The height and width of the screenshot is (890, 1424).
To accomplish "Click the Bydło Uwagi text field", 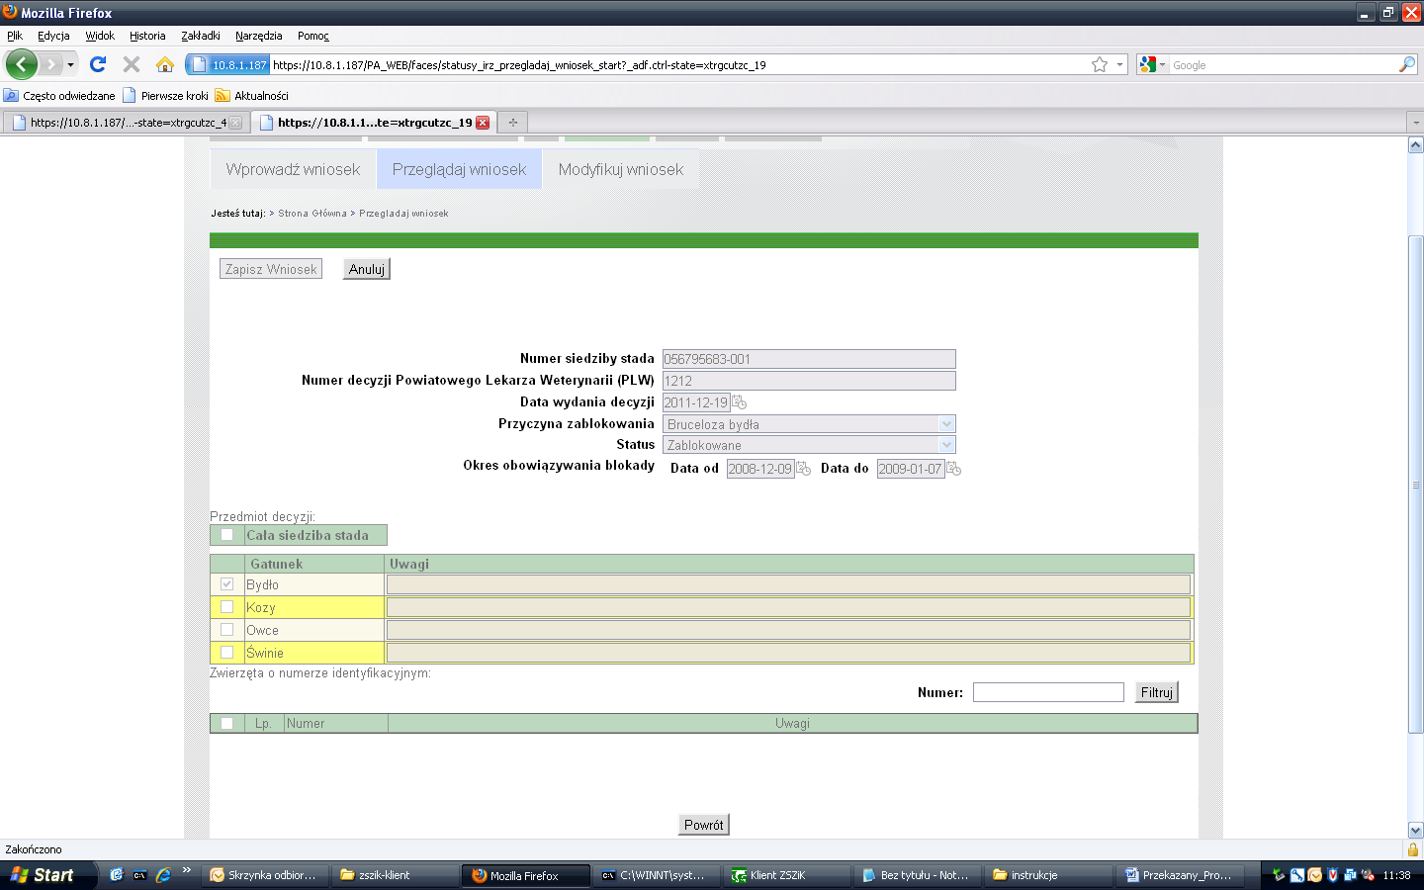I will pos(788,584).
